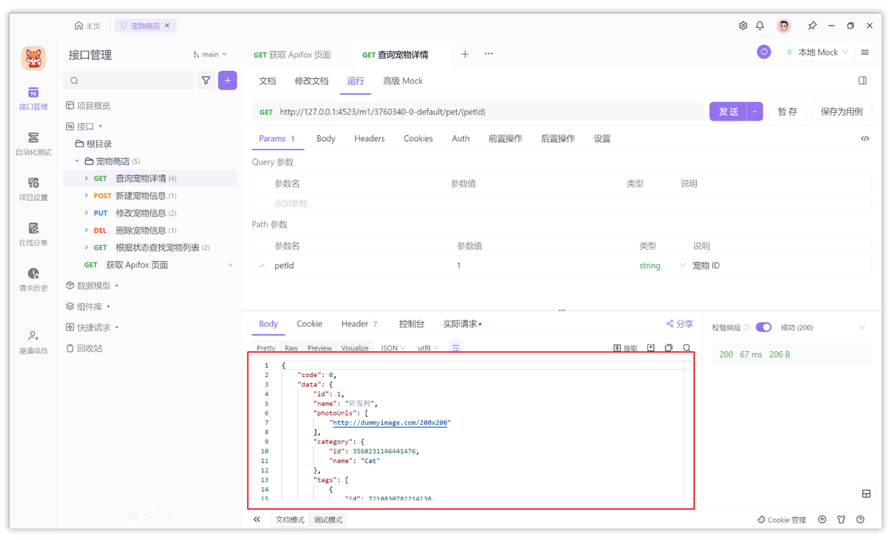Open the 本地 Mock environment dropdown

coord(815,52)
